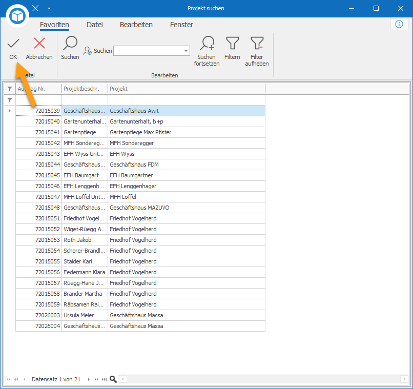
Task: Click the blue cube application logo
Action: (x=17, y=16)
